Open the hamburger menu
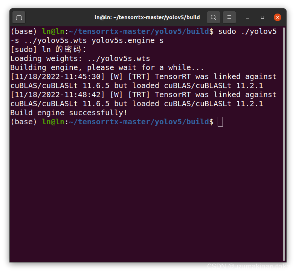 point(229,17)
